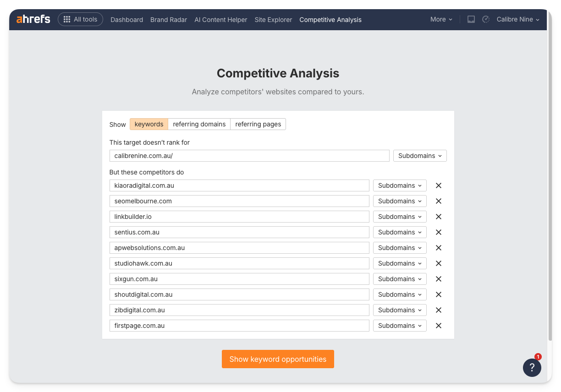Switch Show to referring domains
The height and width of the screenshot is (392, 561).
(x=199, y=124)
